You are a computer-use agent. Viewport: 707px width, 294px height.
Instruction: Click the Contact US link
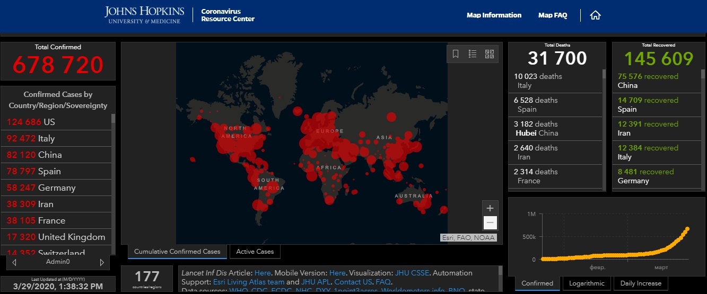353,282
